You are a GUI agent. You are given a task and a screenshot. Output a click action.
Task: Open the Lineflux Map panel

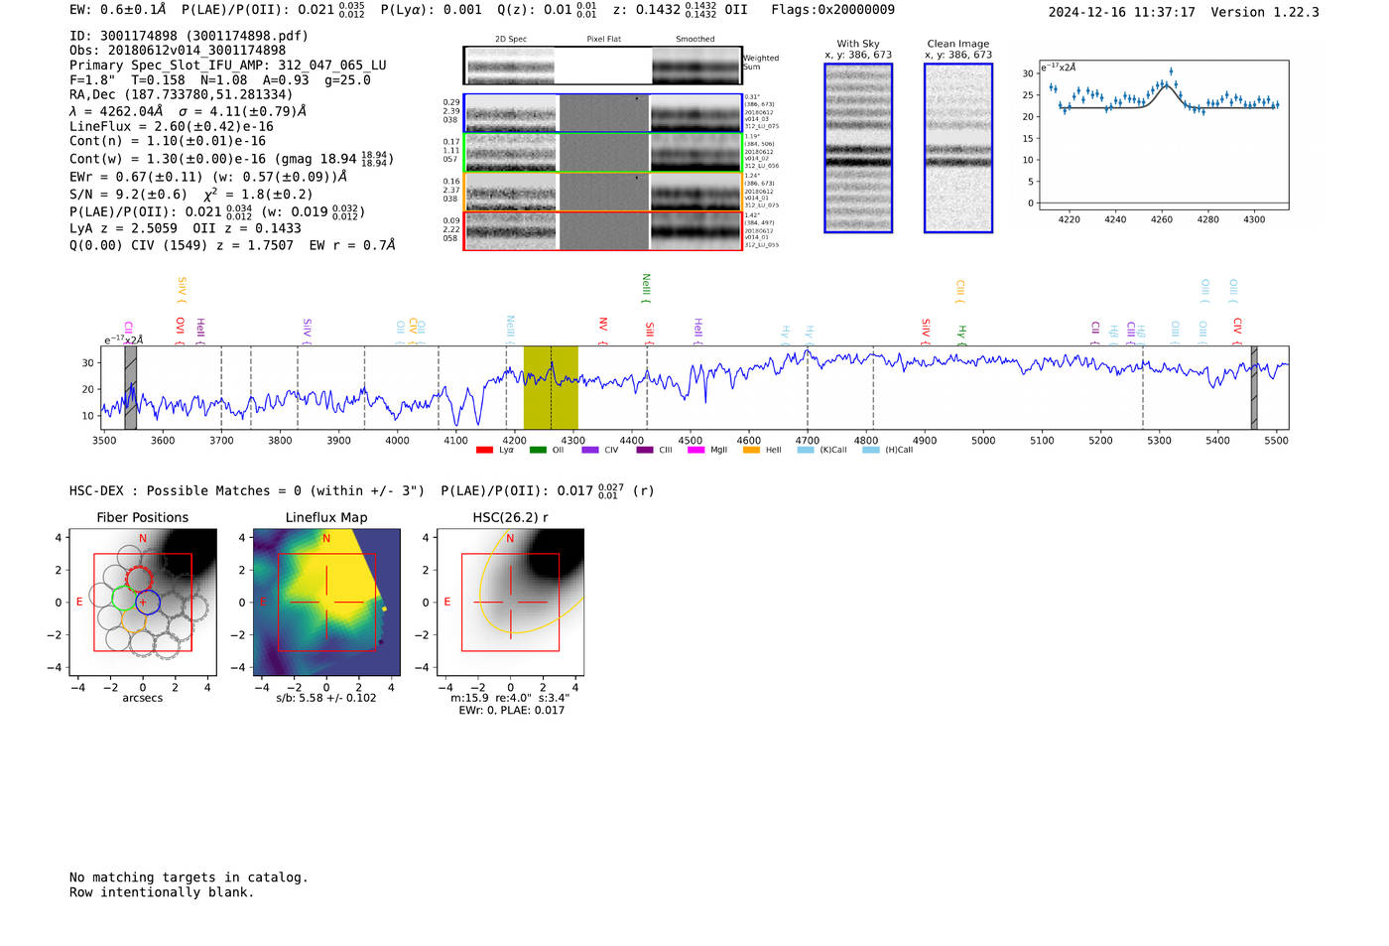[326, 603]
